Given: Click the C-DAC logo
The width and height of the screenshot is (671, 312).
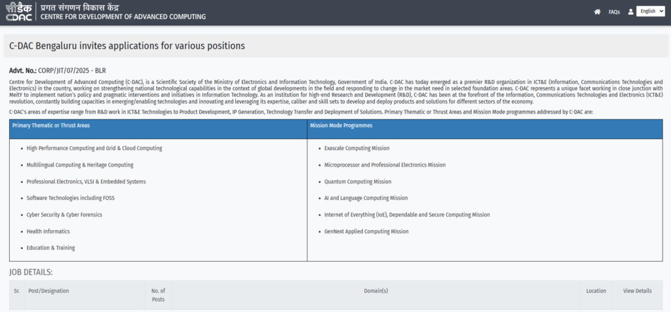Looking at the screenshot, I should click(18, 12).
